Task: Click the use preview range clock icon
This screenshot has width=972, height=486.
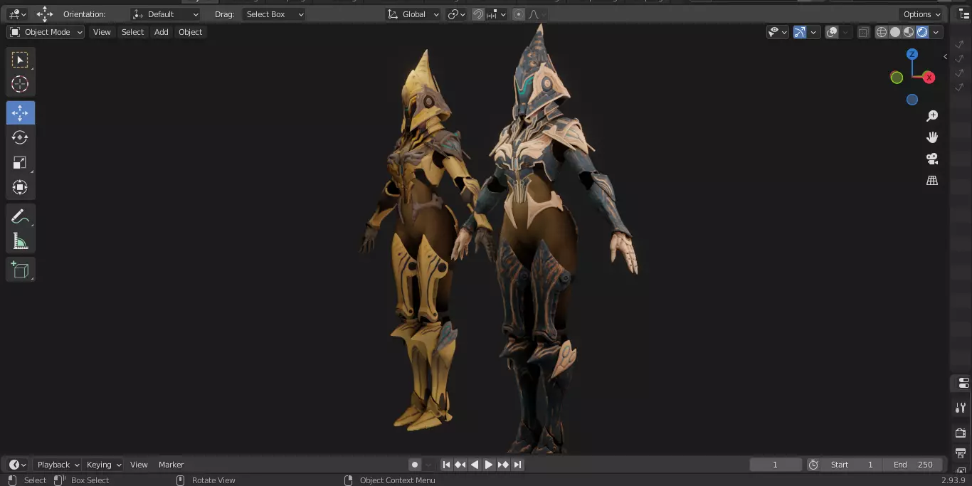Action: [x=813, y=465]
